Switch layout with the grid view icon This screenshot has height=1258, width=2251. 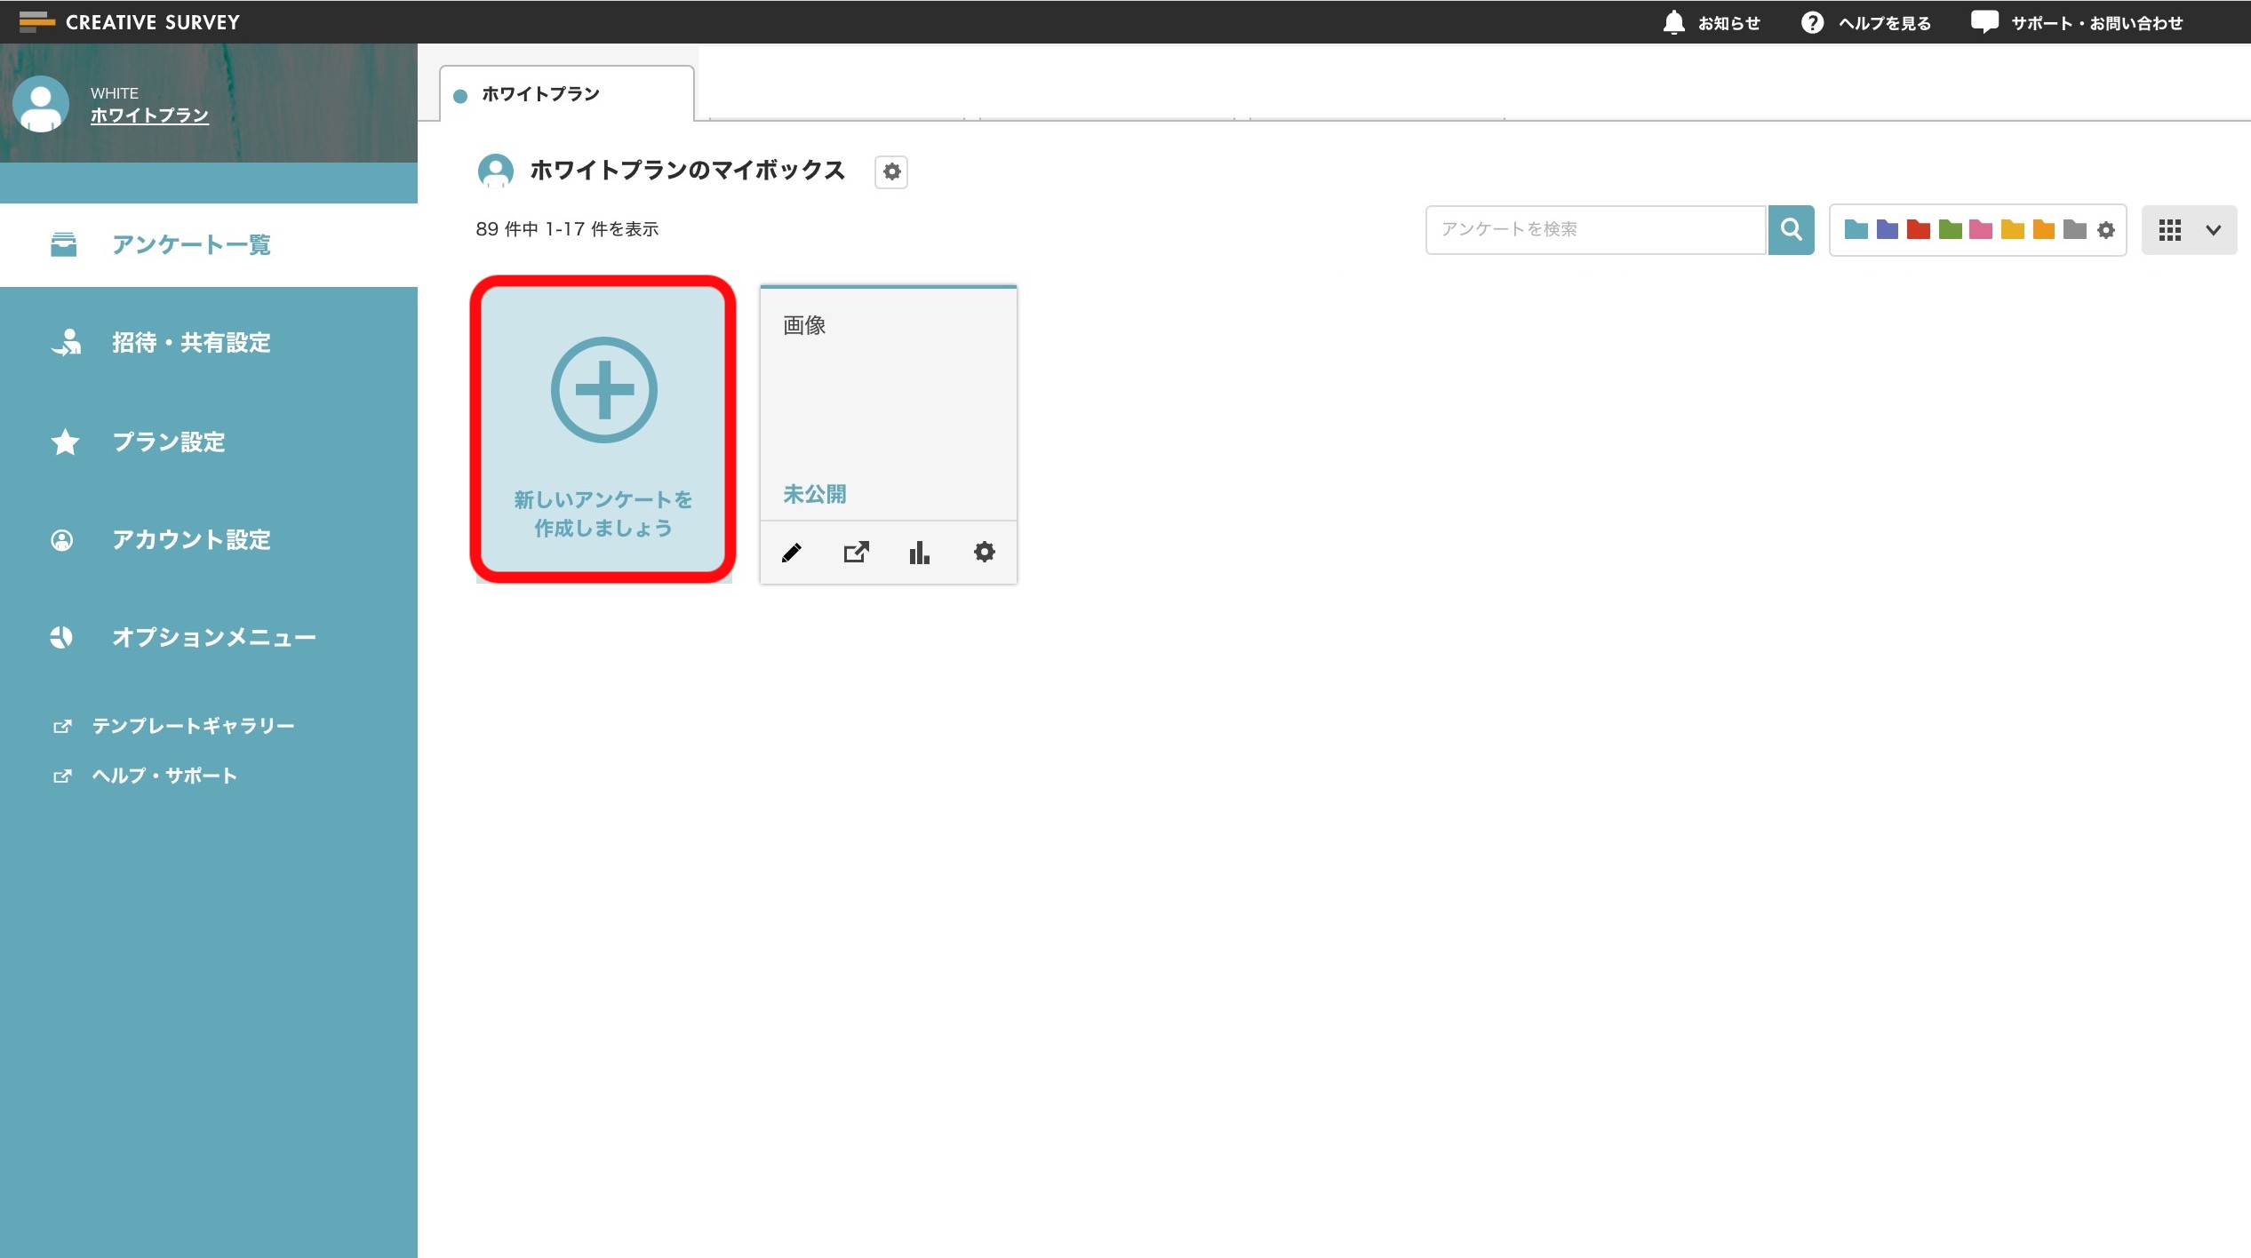click(2169, 230)
